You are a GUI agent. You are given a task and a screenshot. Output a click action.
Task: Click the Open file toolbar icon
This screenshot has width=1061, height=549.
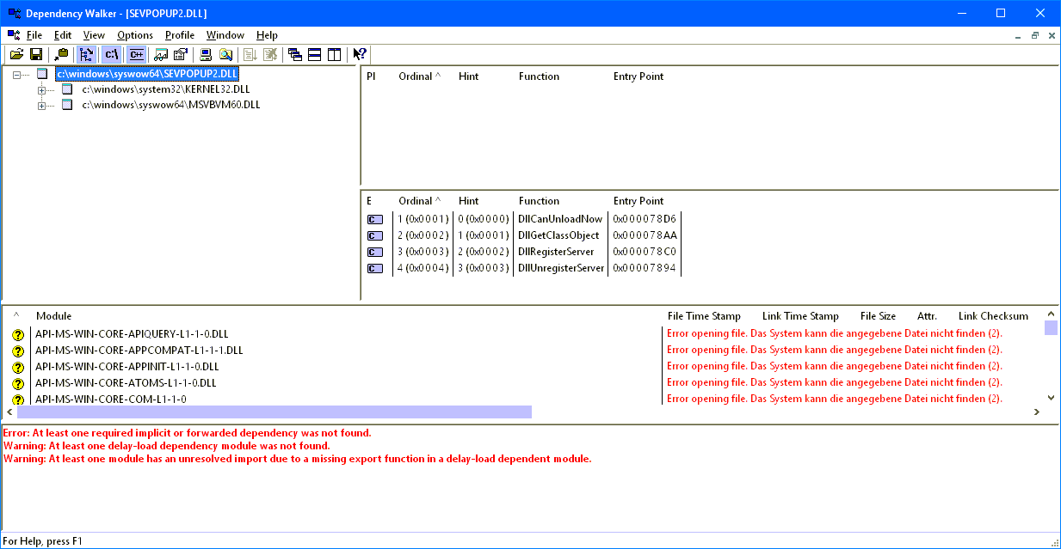(16, 54)
